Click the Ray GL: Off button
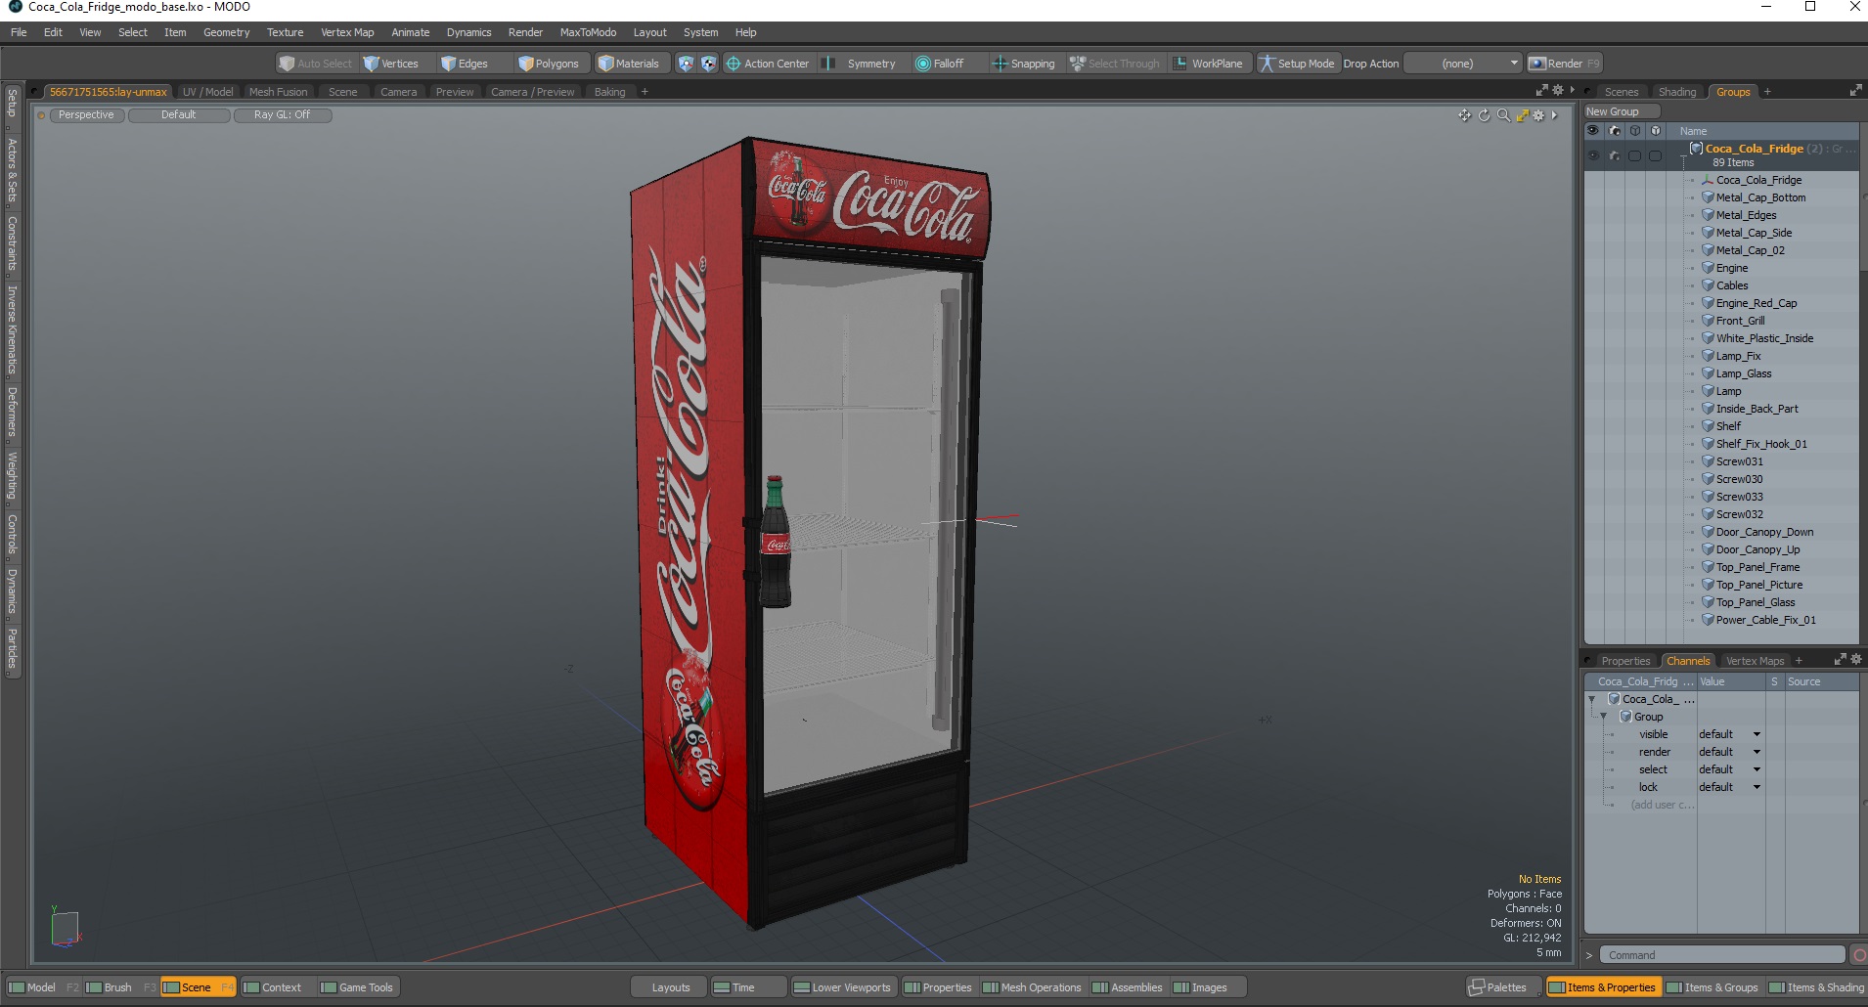1868x1007 pixels. (283, 115)
